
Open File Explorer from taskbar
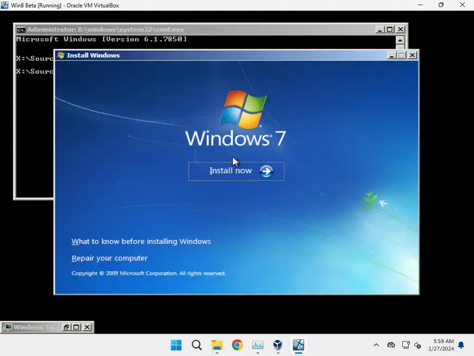[217, 345]
